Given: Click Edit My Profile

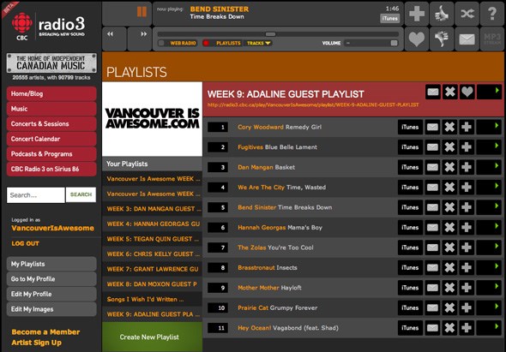Looking at the screenshot, I should [x=51, y=294].
